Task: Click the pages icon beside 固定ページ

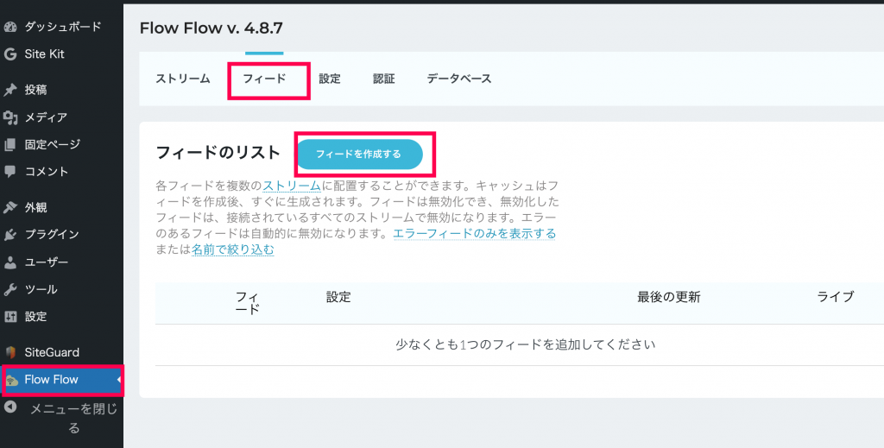Action: tap(10, 145)
